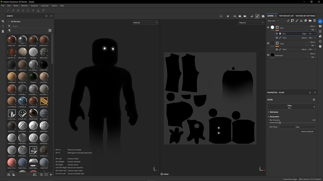Click the camera settings video icon

245,16
